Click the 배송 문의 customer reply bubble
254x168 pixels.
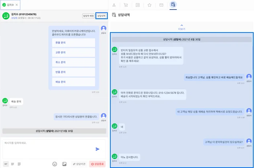(x=16, y=102)
